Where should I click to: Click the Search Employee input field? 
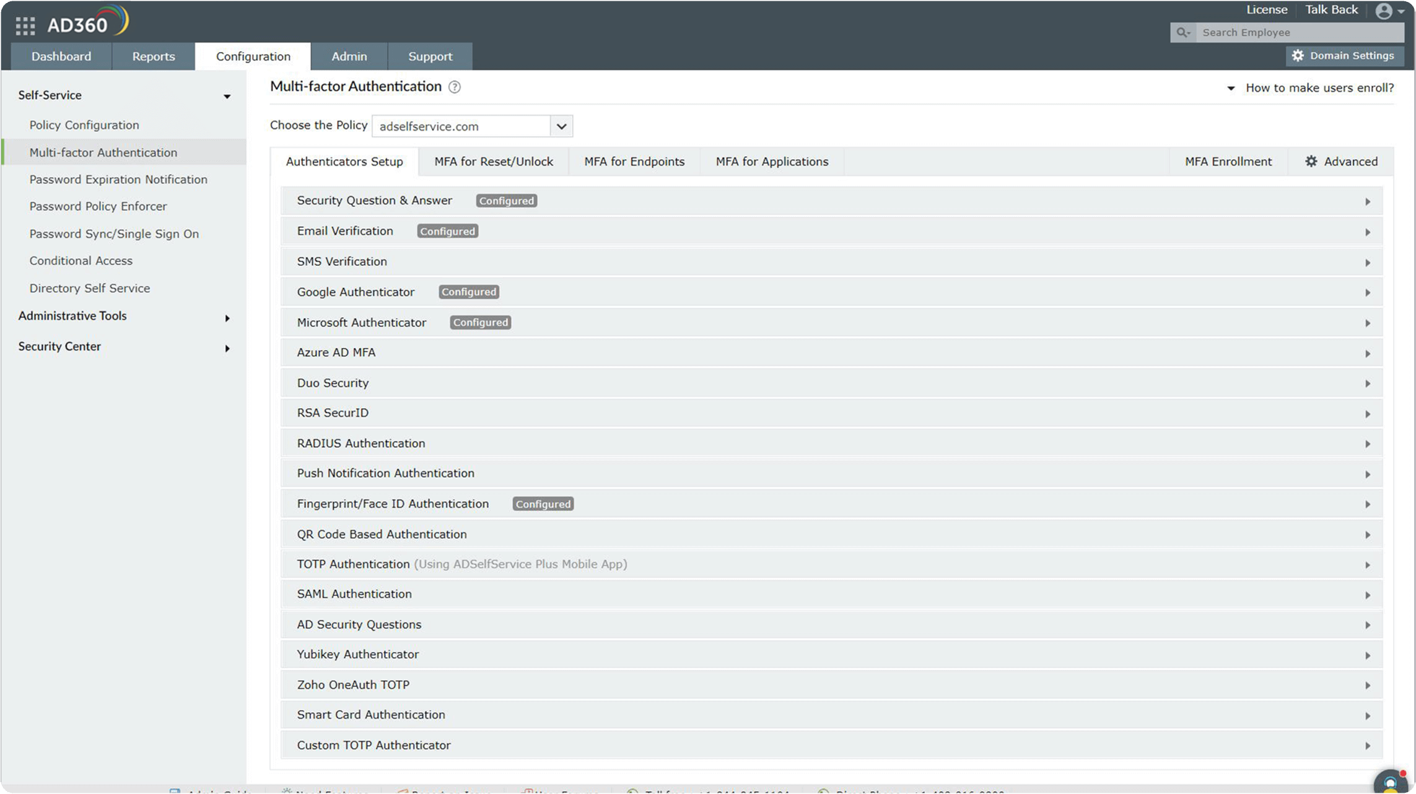click(x=1295, y=32)
